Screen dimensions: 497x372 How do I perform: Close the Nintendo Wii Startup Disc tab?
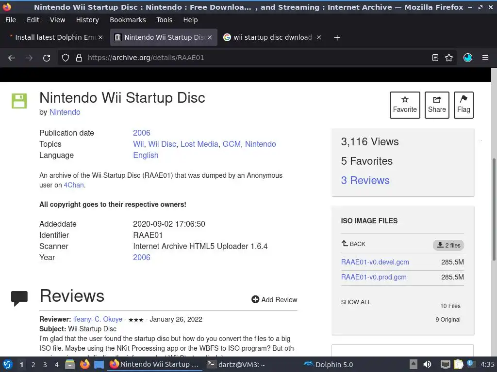(210, 37)
